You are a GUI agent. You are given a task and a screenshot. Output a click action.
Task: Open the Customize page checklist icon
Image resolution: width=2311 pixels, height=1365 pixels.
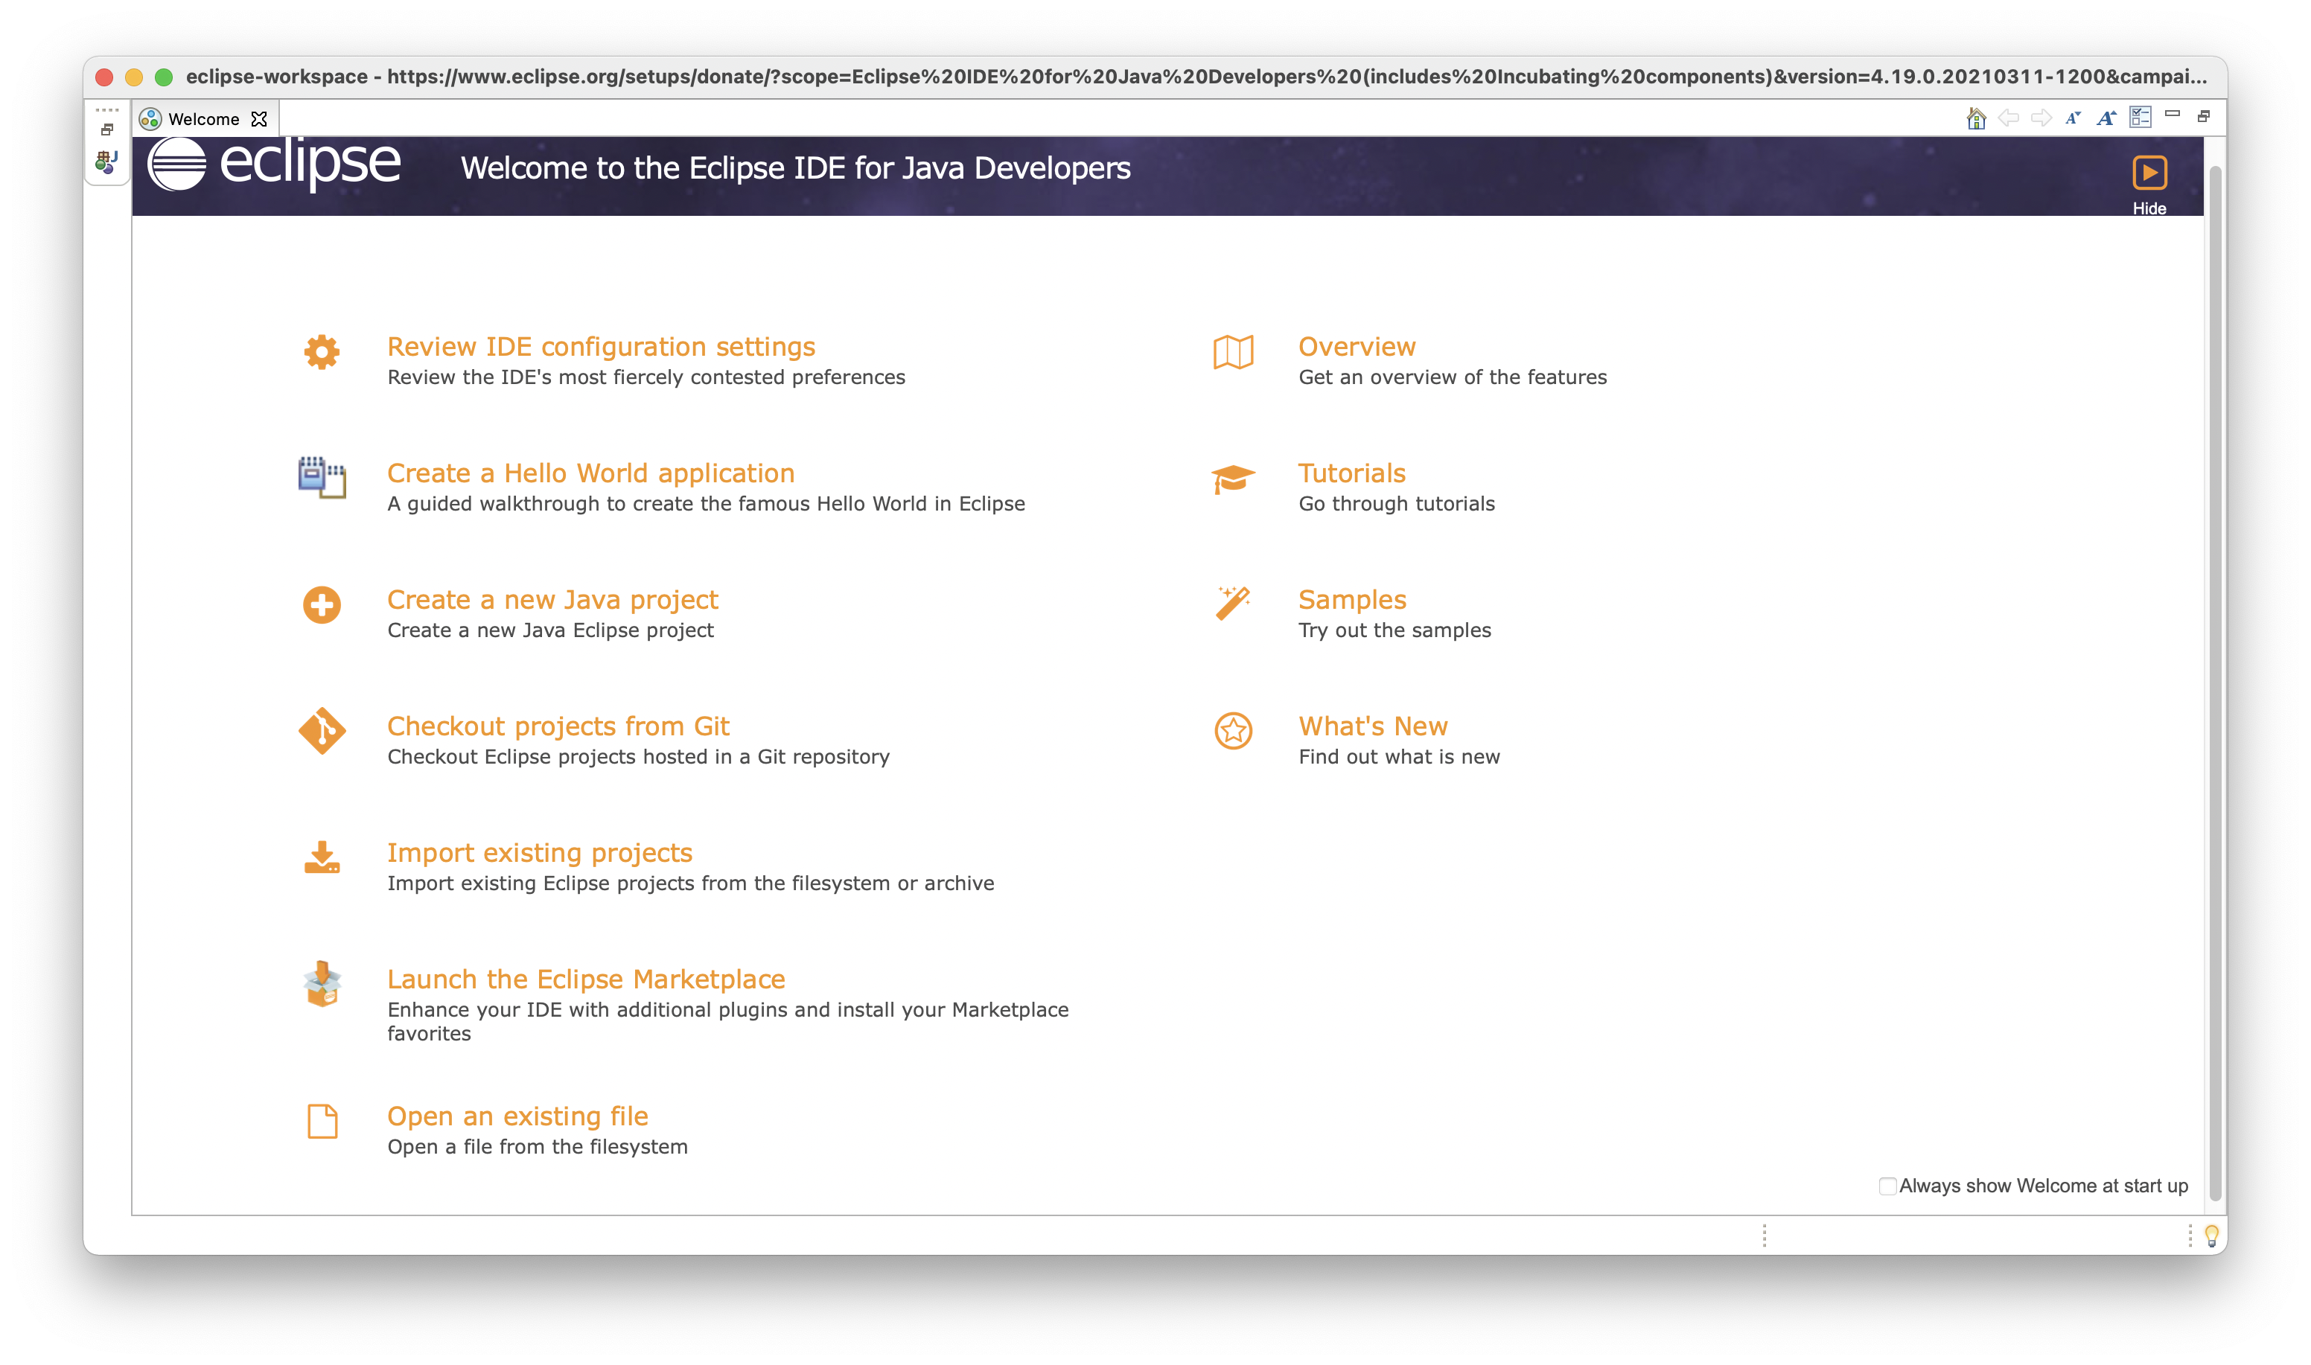click(x=2140, y=118)
